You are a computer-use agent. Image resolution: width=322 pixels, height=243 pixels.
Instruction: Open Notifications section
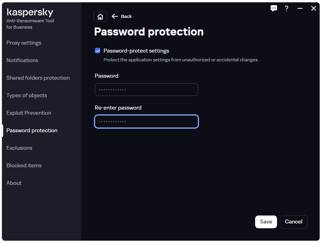click(22, 60)
